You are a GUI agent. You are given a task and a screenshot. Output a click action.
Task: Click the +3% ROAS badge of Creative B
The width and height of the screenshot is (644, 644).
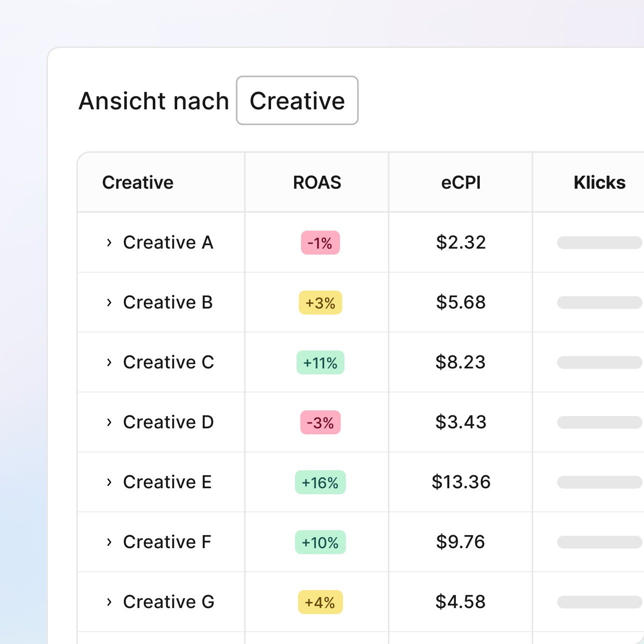320,303
